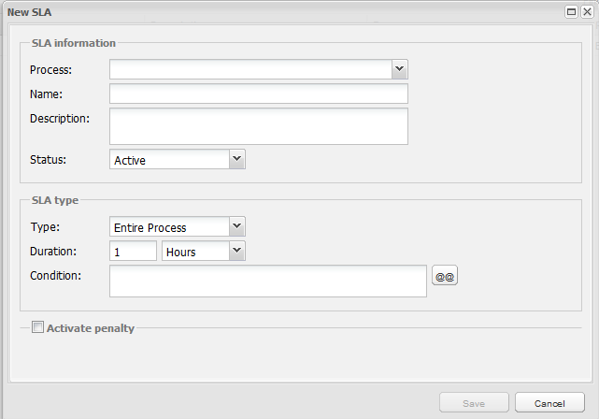Click the empty Process combo text box
599x419 pixels.
pos(250,69)
